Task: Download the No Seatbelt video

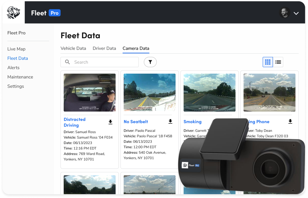Action: click(x=170, y=121)
